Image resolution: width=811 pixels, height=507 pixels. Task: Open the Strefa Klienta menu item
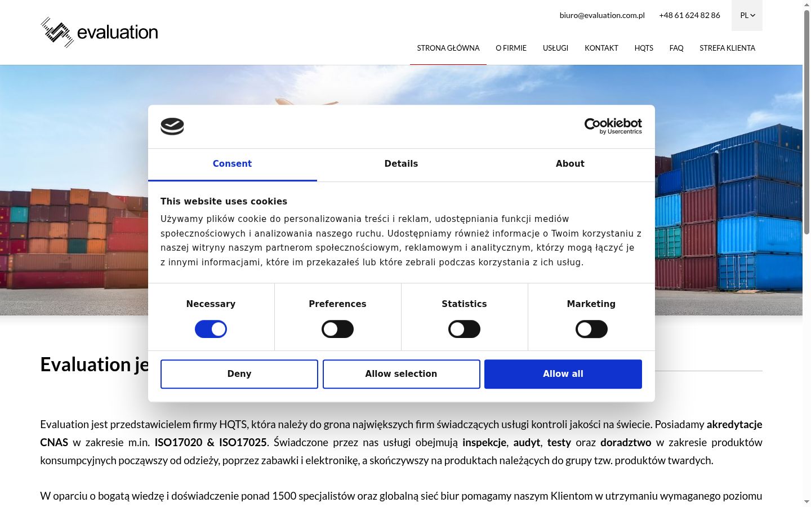pos(727,48)
